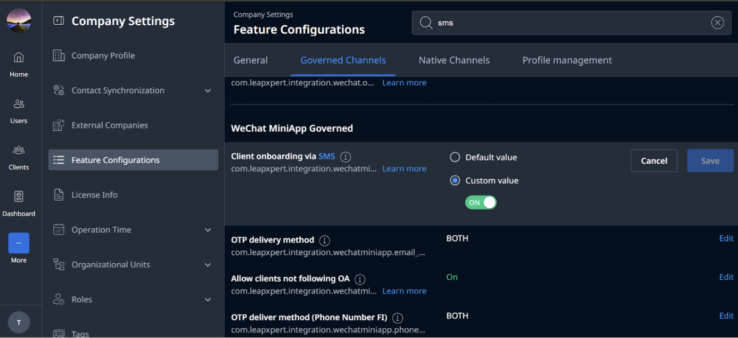This screenshot has height=338, width=738.
Task: Edit the OTP delivery method setting
Action: 726,239
